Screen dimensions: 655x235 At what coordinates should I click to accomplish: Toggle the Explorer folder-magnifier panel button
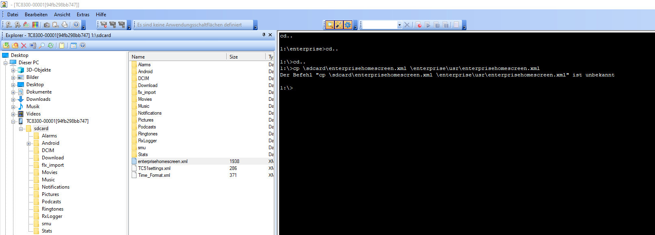point(330,25)
